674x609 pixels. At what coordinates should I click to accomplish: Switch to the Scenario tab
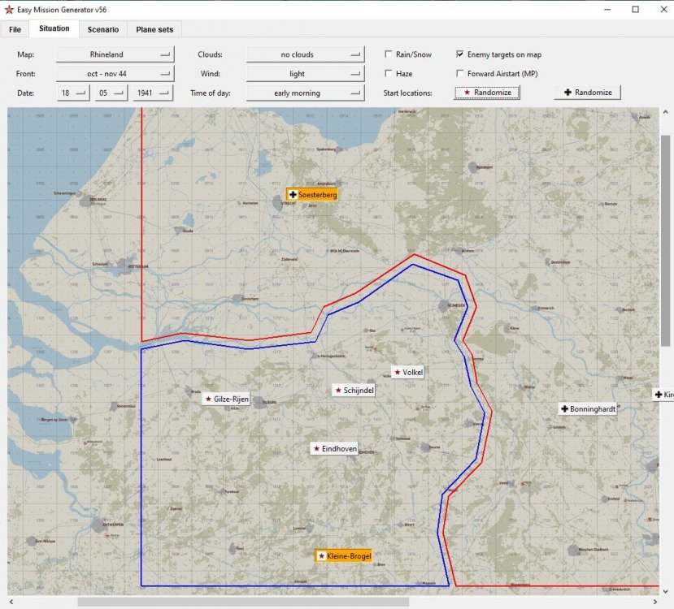pos(103,29)
